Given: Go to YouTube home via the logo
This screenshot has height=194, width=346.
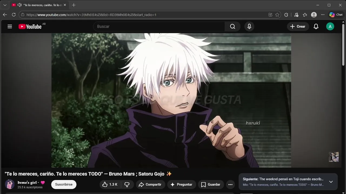Looking at the screenshot, I should pyautogui.click(x=30, y=26).
